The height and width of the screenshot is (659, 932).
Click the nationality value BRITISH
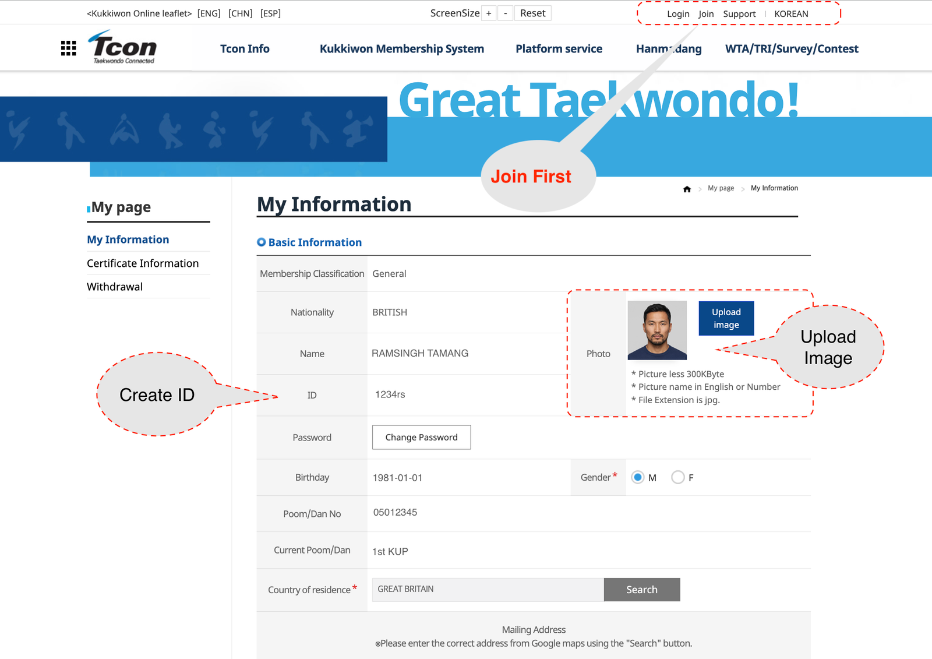pyautogui.click(x=390, y=312)
